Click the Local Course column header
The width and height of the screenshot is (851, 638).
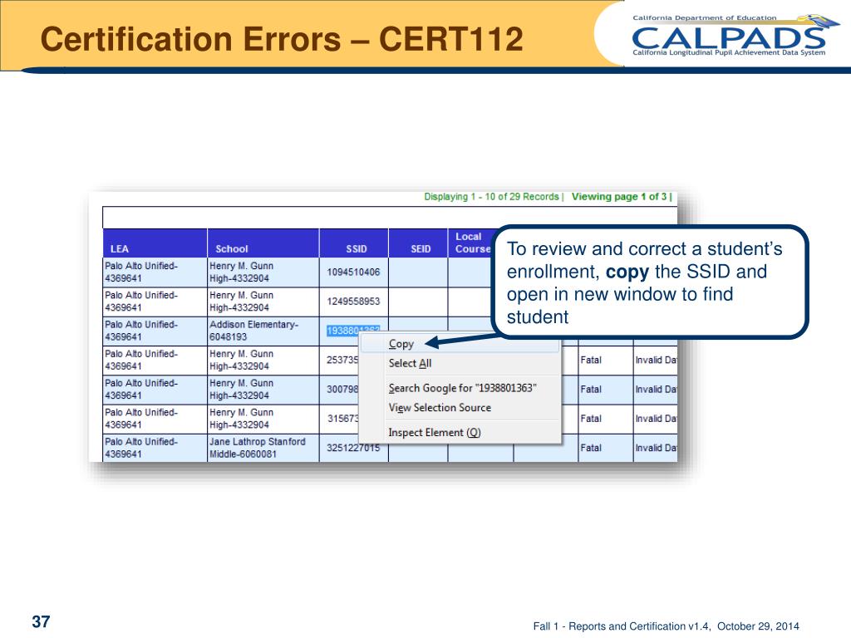coord(470,243)
